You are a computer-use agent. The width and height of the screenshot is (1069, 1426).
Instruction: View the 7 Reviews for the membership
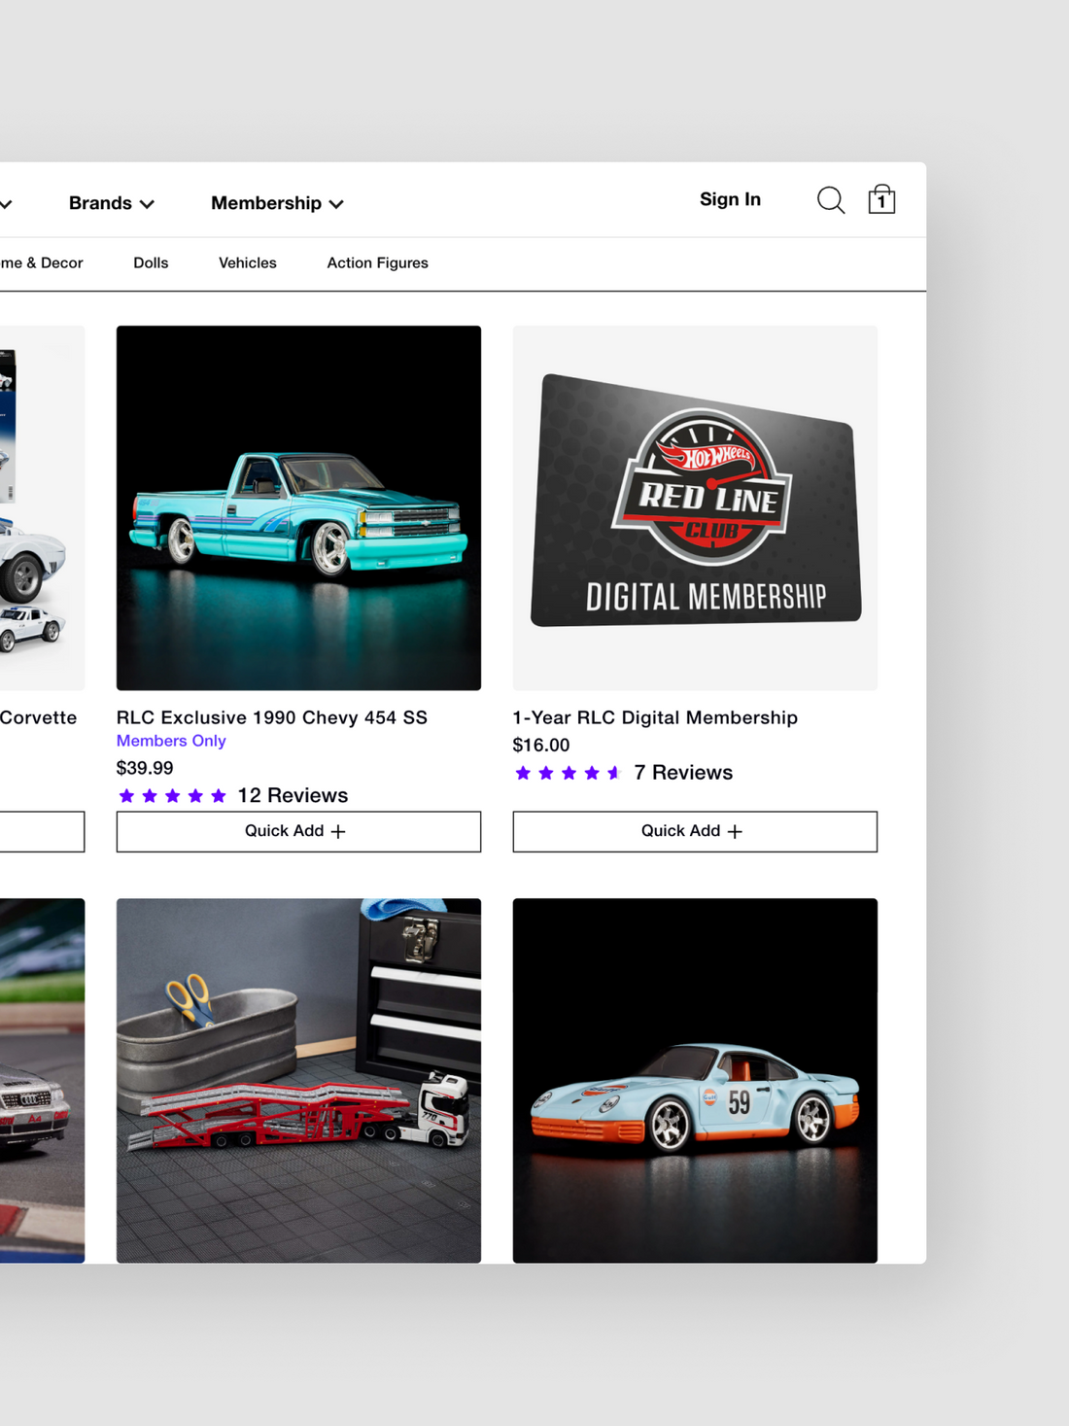(x=683, y=773)
